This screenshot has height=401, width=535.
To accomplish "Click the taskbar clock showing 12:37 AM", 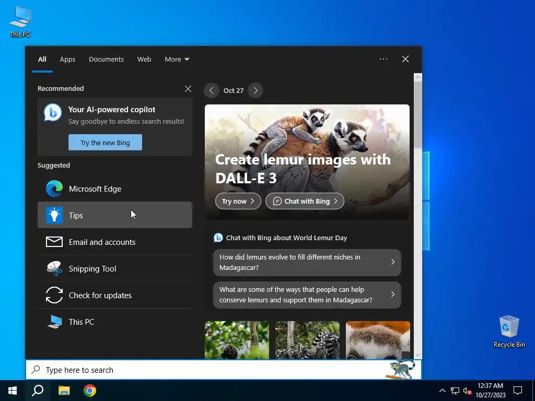I will [490, 391].
